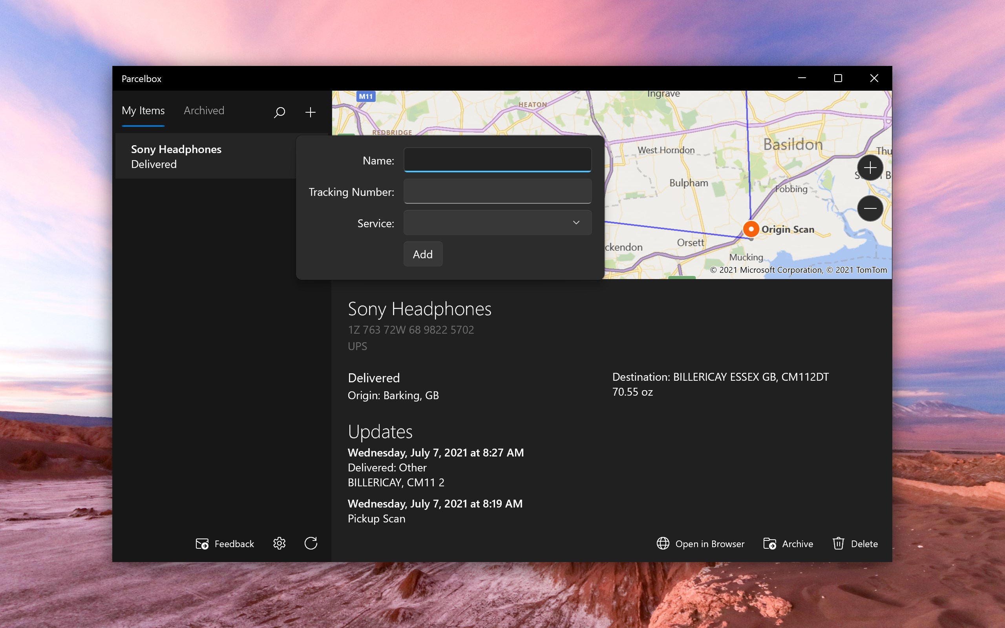This screenshot has width=1005, height=628.
Task: Zoom out on the map
Action: pos(870,208)
